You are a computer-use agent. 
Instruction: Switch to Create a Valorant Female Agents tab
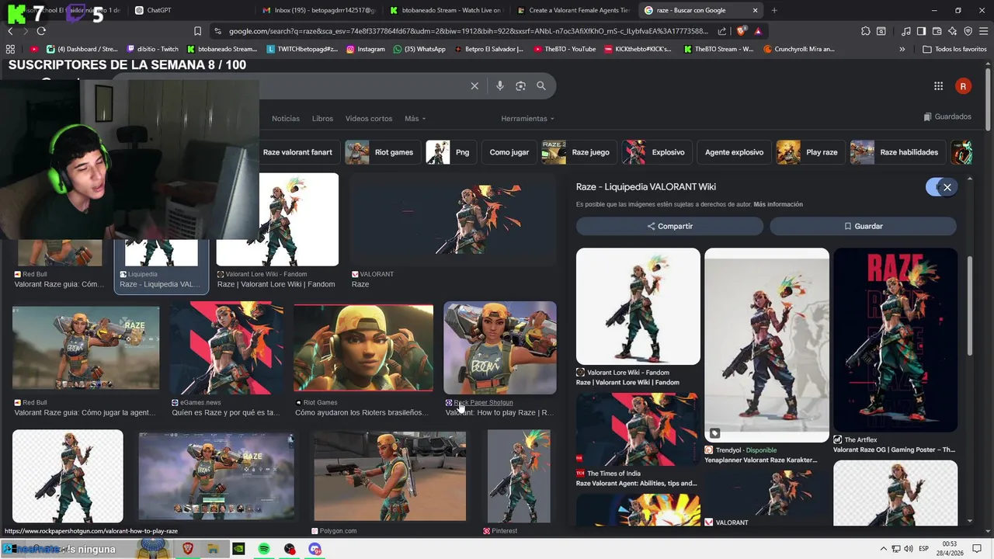tap(575, 10)
